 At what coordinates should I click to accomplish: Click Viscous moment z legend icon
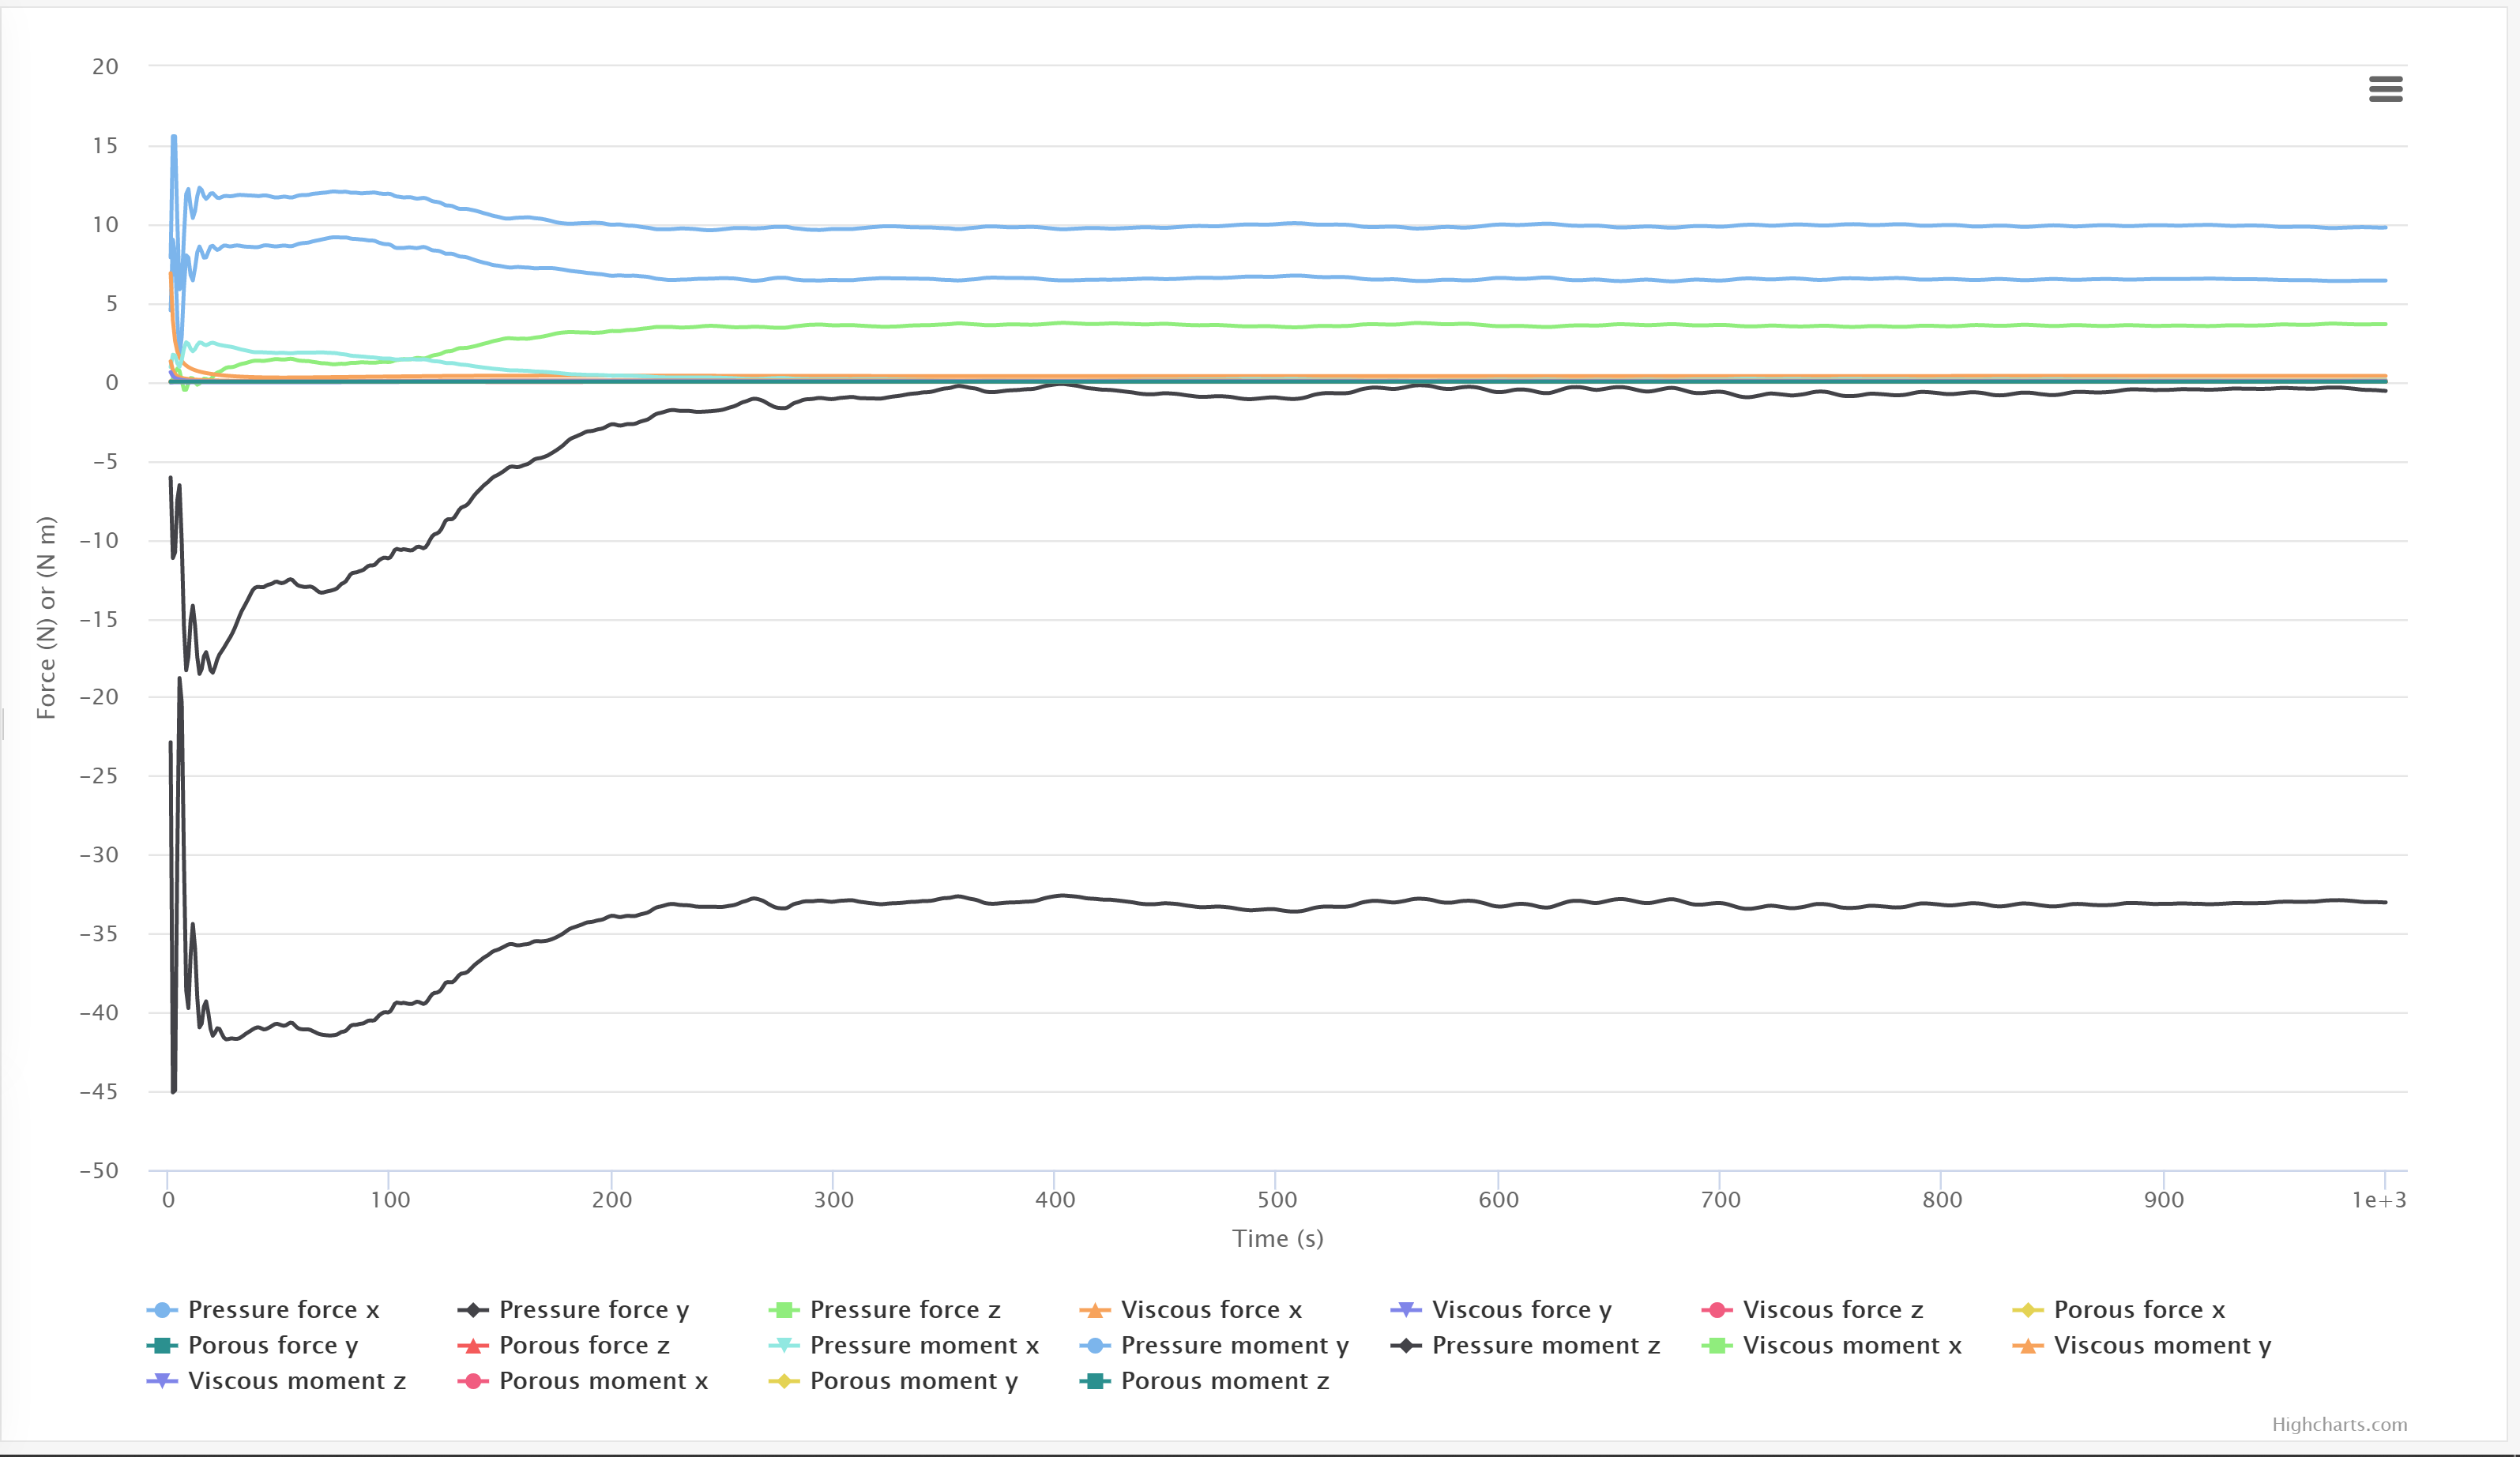point(162,1381)
